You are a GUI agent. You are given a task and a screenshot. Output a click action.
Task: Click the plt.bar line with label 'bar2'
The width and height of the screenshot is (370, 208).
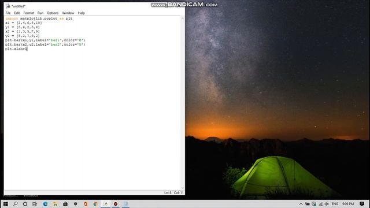[x=45, y=44]
